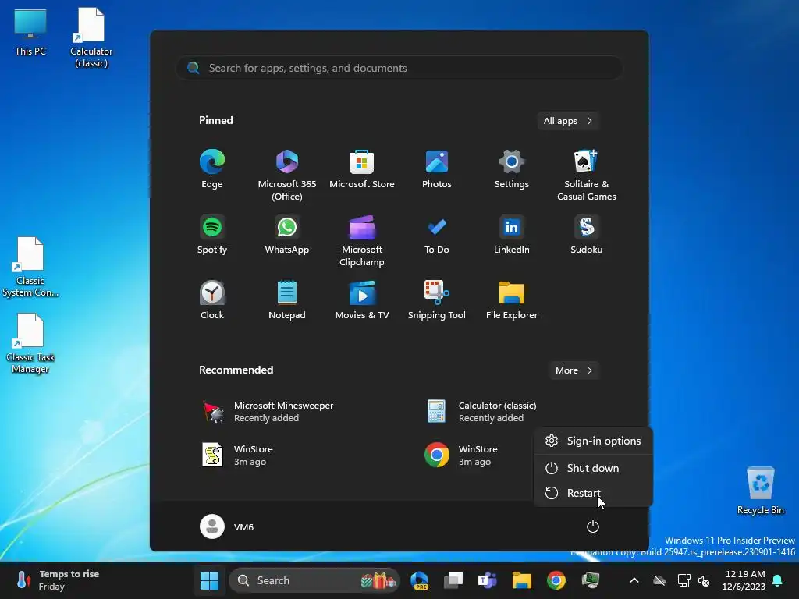799x599 pixels.
Task: Open the Photos app
Action: point(437,169)
